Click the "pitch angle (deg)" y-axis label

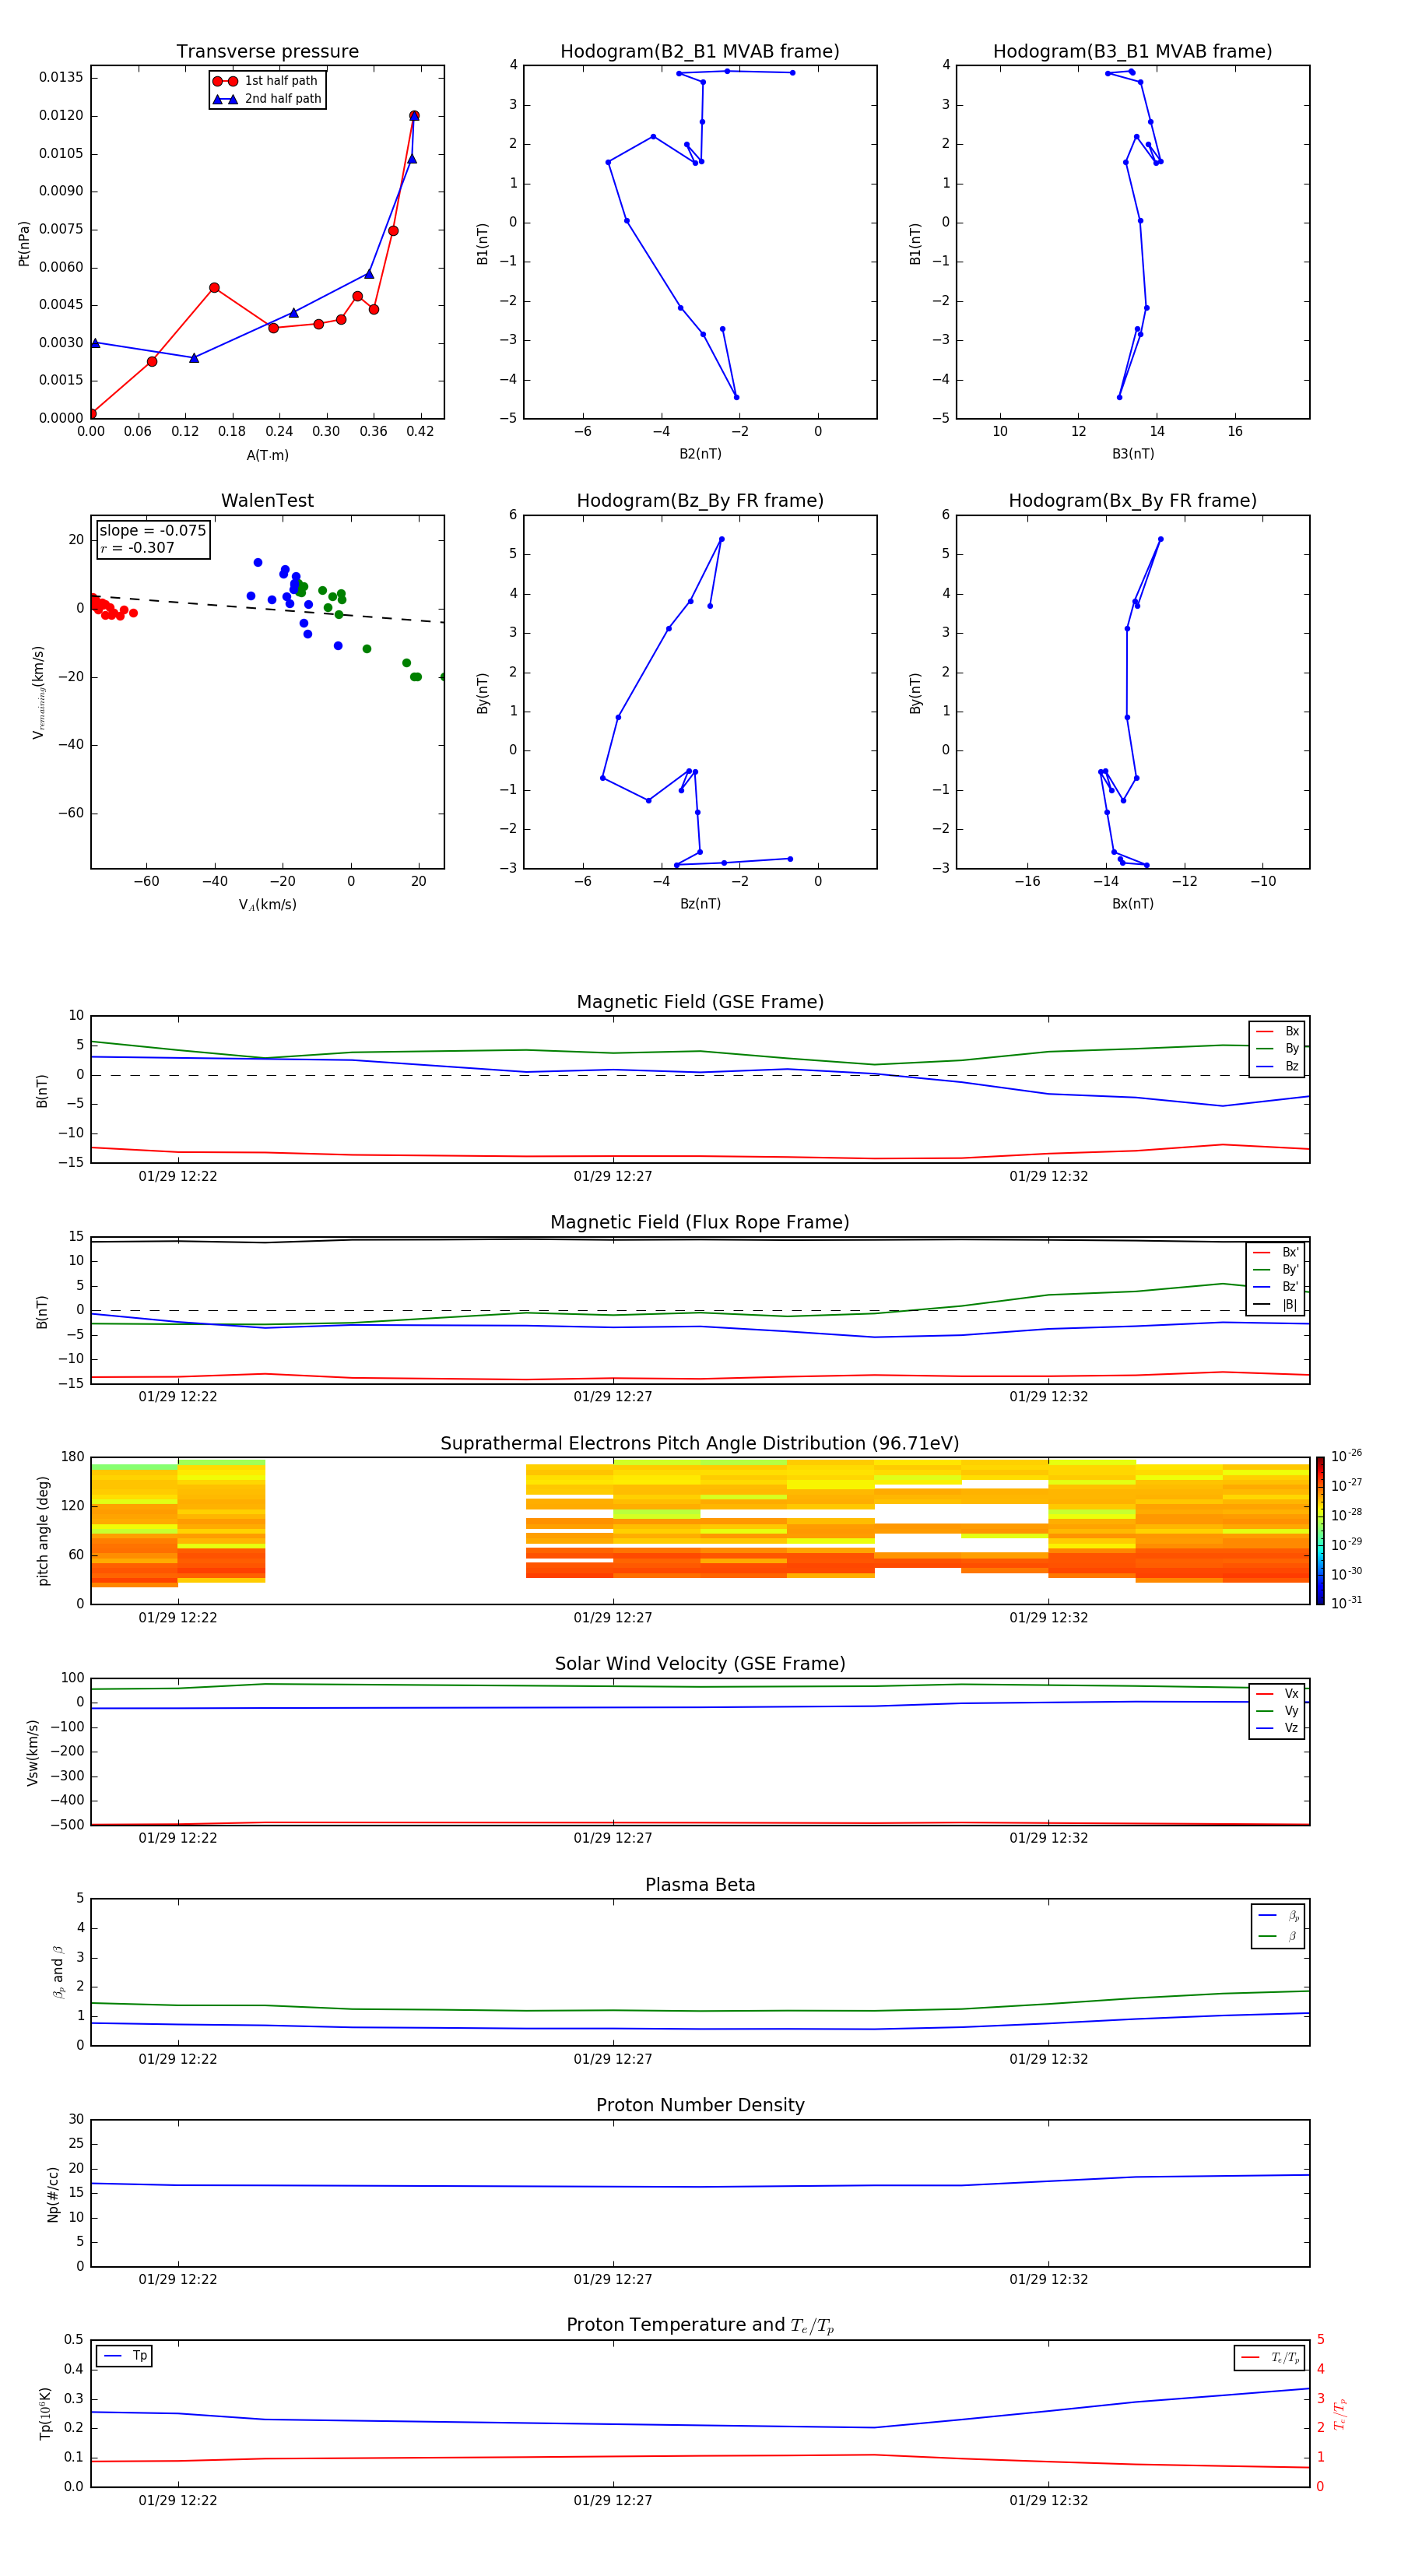[x=43, y=1531]
